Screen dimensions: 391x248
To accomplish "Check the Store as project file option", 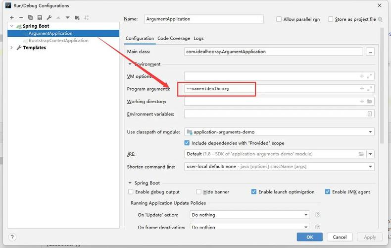I will (330, 19).
